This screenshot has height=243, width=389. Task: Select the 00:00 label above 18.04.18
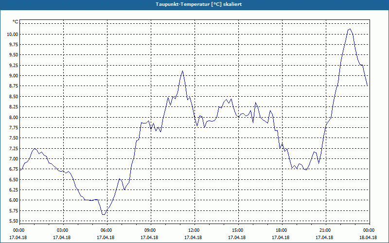370,230
